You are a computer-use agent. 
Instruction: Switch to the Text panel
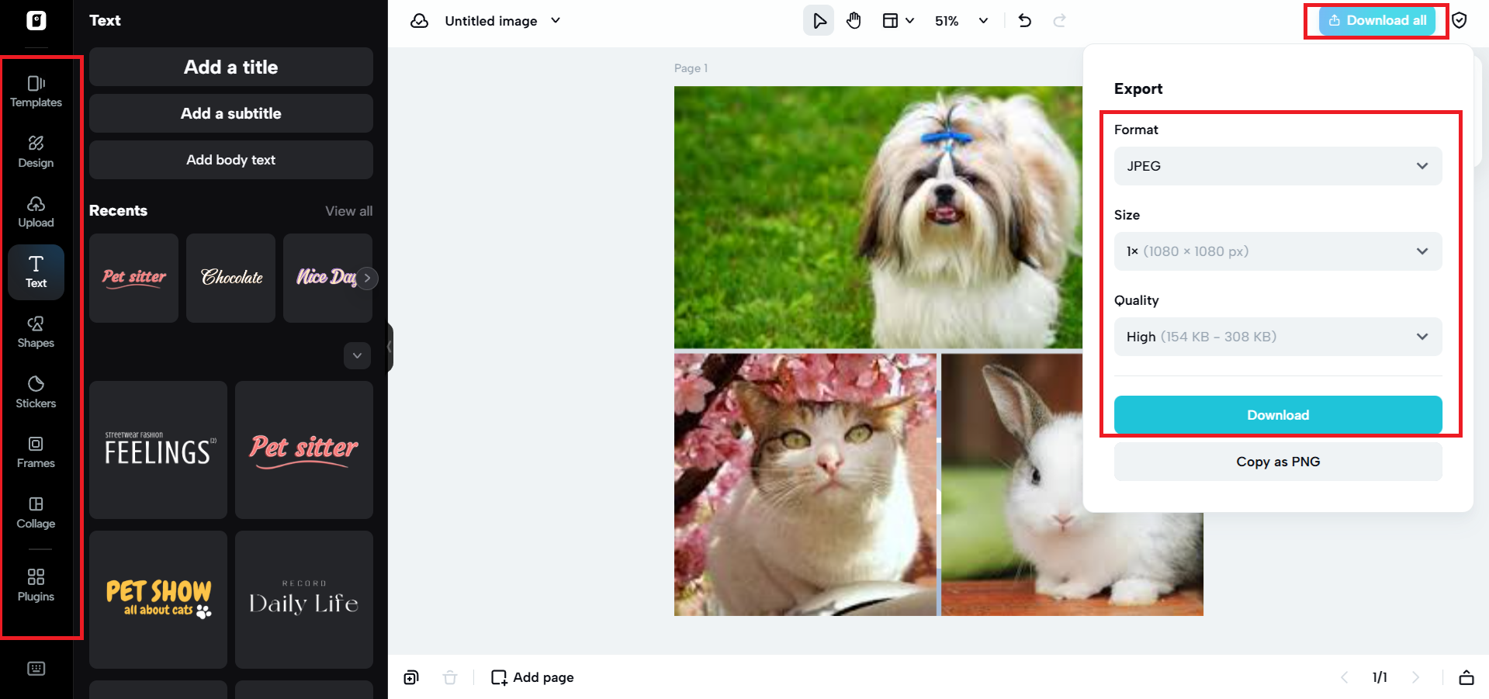point(36,272)
